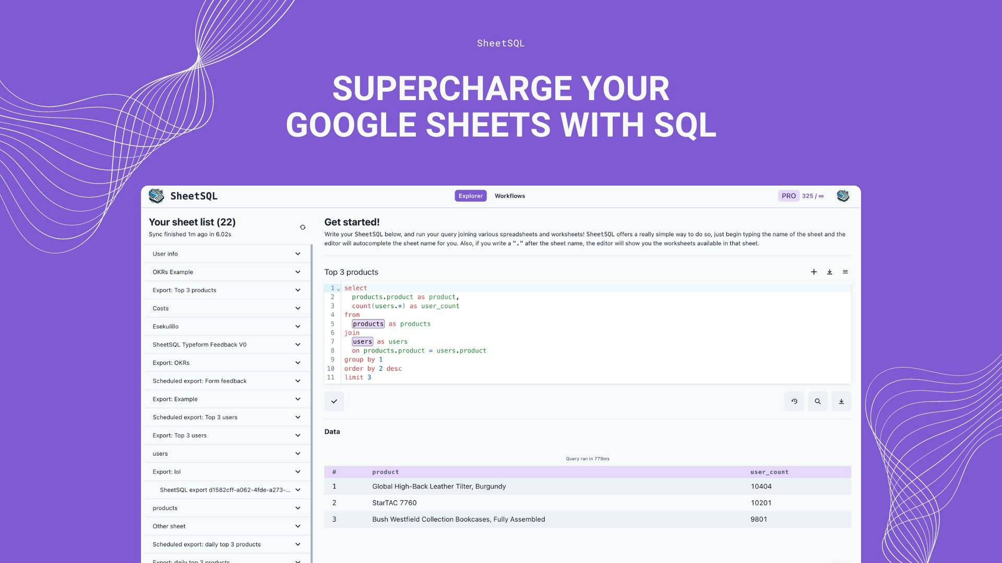Select the Costs sheet row

tap(227, 309)
